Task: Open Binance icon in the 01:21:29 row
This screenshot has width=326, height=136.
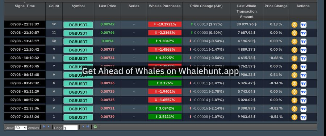Action: point(294,92)
